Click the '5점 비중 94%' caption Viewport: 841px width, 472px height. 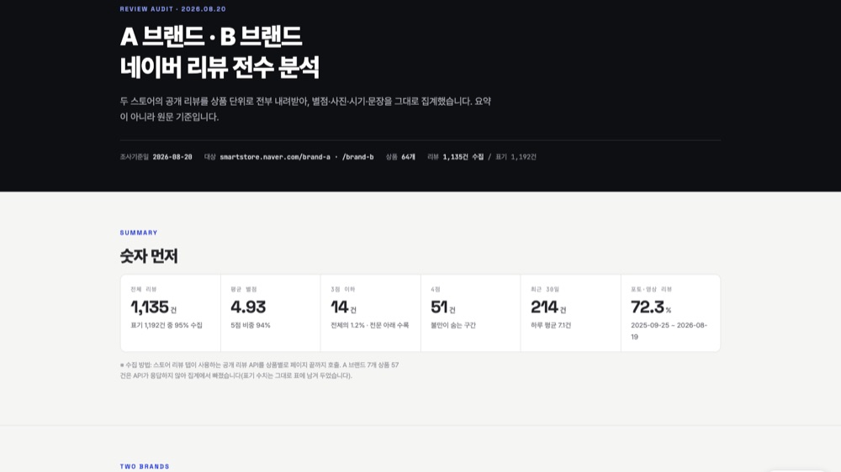251,325
